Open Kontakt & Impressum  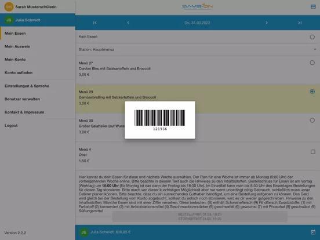38,112
